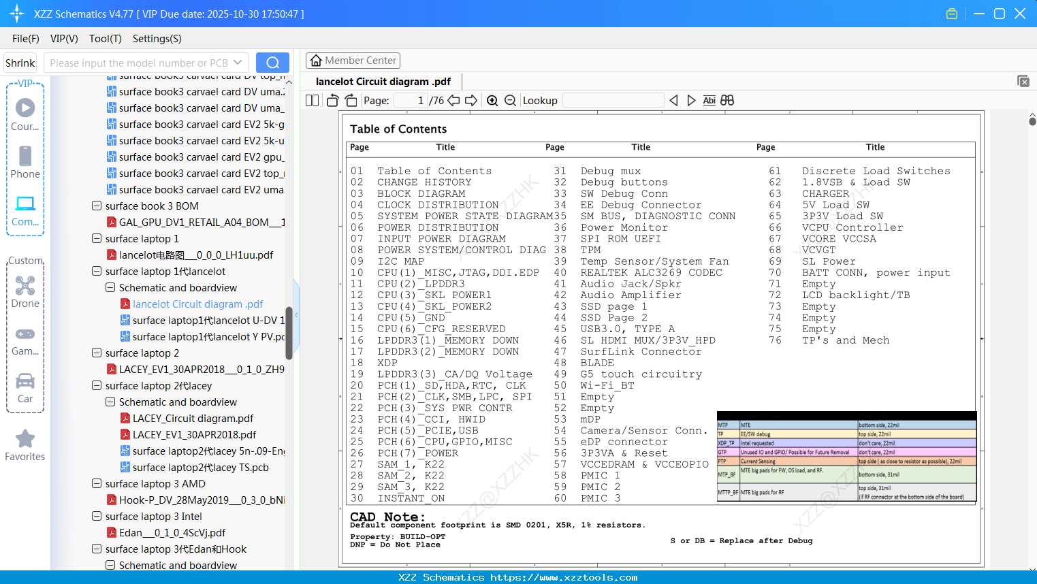Collapse surface laptop 3代Edan和Hook node

pyautogui.click(x=97, y=549)
